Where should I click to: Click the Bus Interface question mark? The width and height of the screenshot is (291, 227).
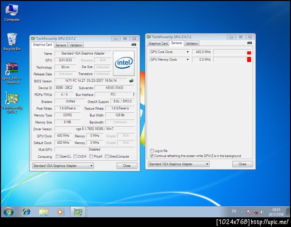click(x=133, y=94)
